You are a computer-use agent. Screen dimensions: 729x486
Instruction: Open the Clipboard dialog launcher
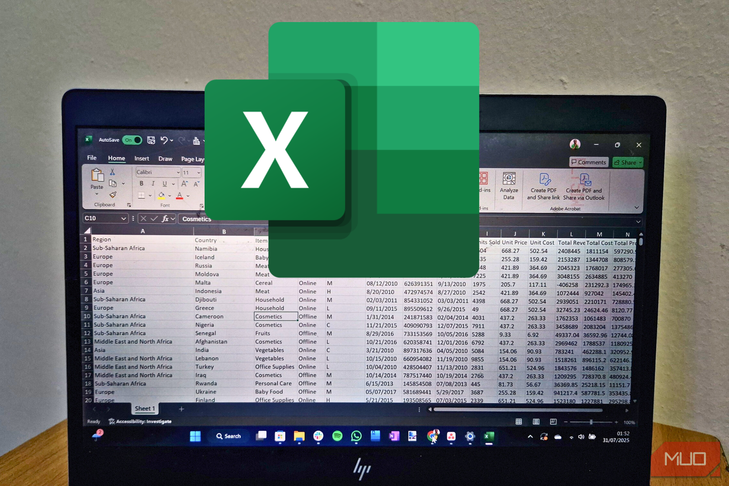(129, 205)
